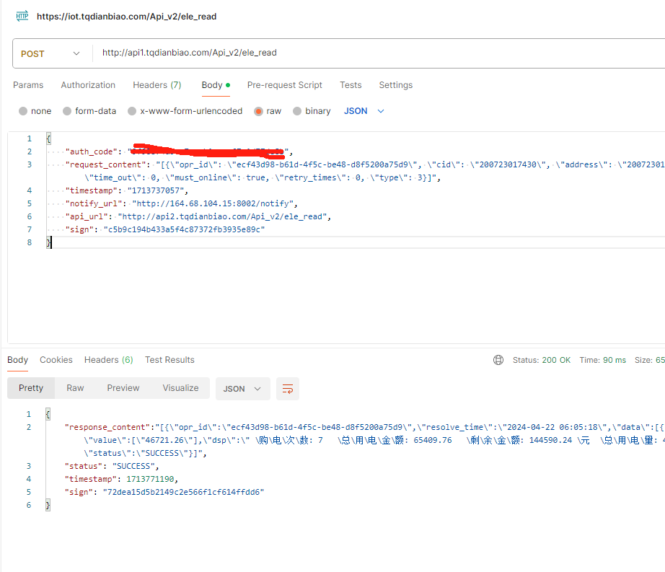Select the form-data radio option
665x572 pixels.
(67, 111)
